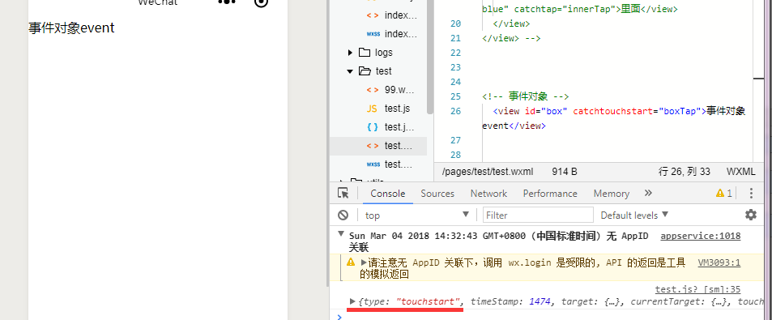The width and height of the screenshot is (772, 320).
Task: Click the warning count badge showing 1
Action: point(723,193)
